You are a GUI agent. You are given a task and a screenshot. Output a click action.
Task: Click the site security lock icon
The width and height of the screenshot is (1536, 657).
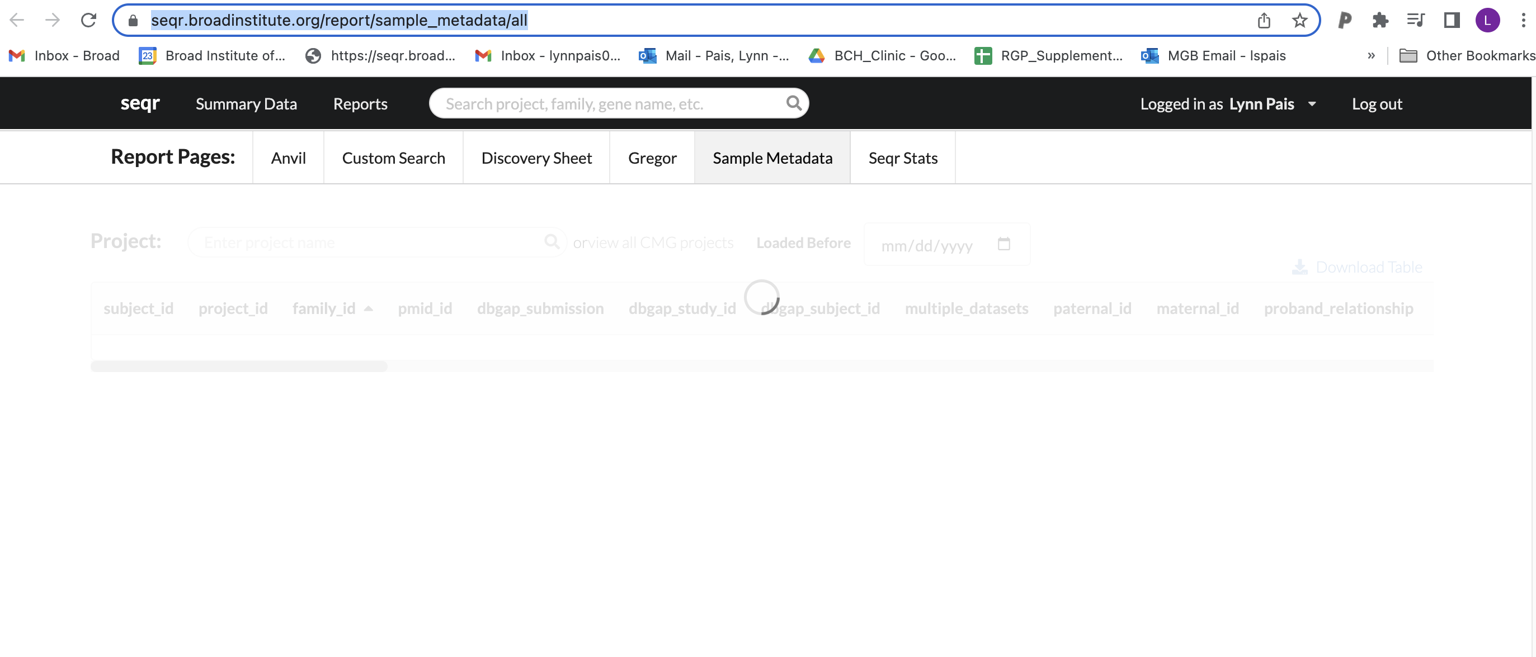pos(132,20)
